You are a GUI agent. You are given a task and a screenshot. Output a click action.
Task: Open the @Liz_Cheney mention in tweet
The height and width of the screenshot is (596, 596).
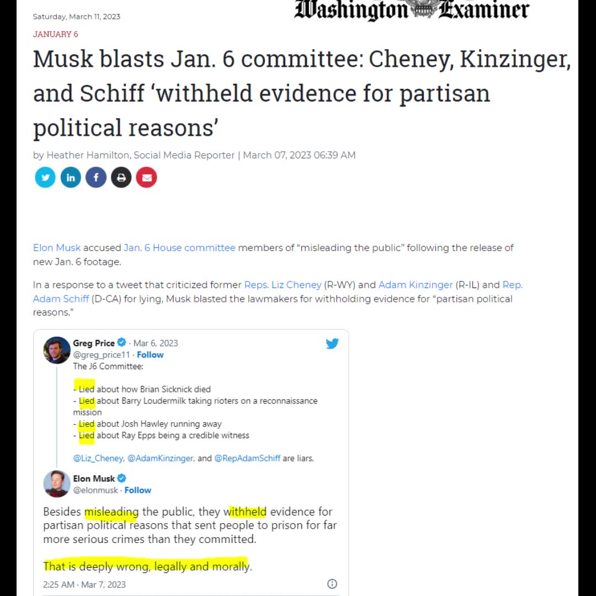click(98, 459)
